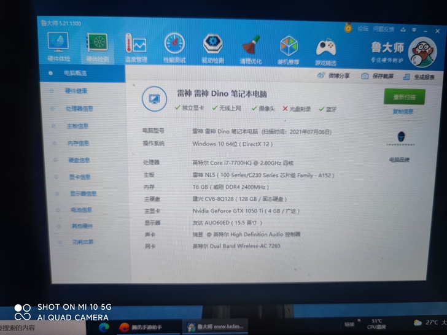The image size is (447, 335).
Task: Launch 性能测试 performance test icon
Action: point(174,48)
